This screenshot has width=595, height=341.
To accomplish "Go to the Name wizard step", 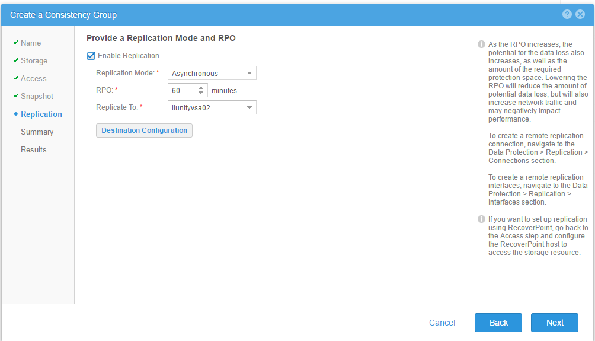I will pos(31,43).
